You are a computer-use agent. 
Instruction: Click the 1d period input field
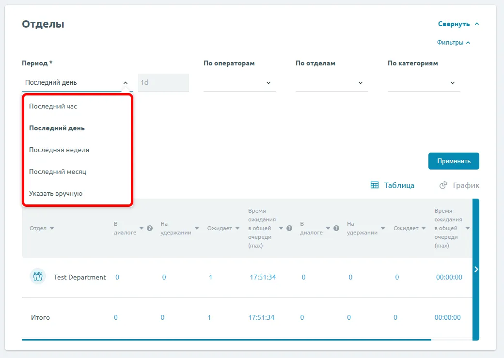(x=163, y=82)
